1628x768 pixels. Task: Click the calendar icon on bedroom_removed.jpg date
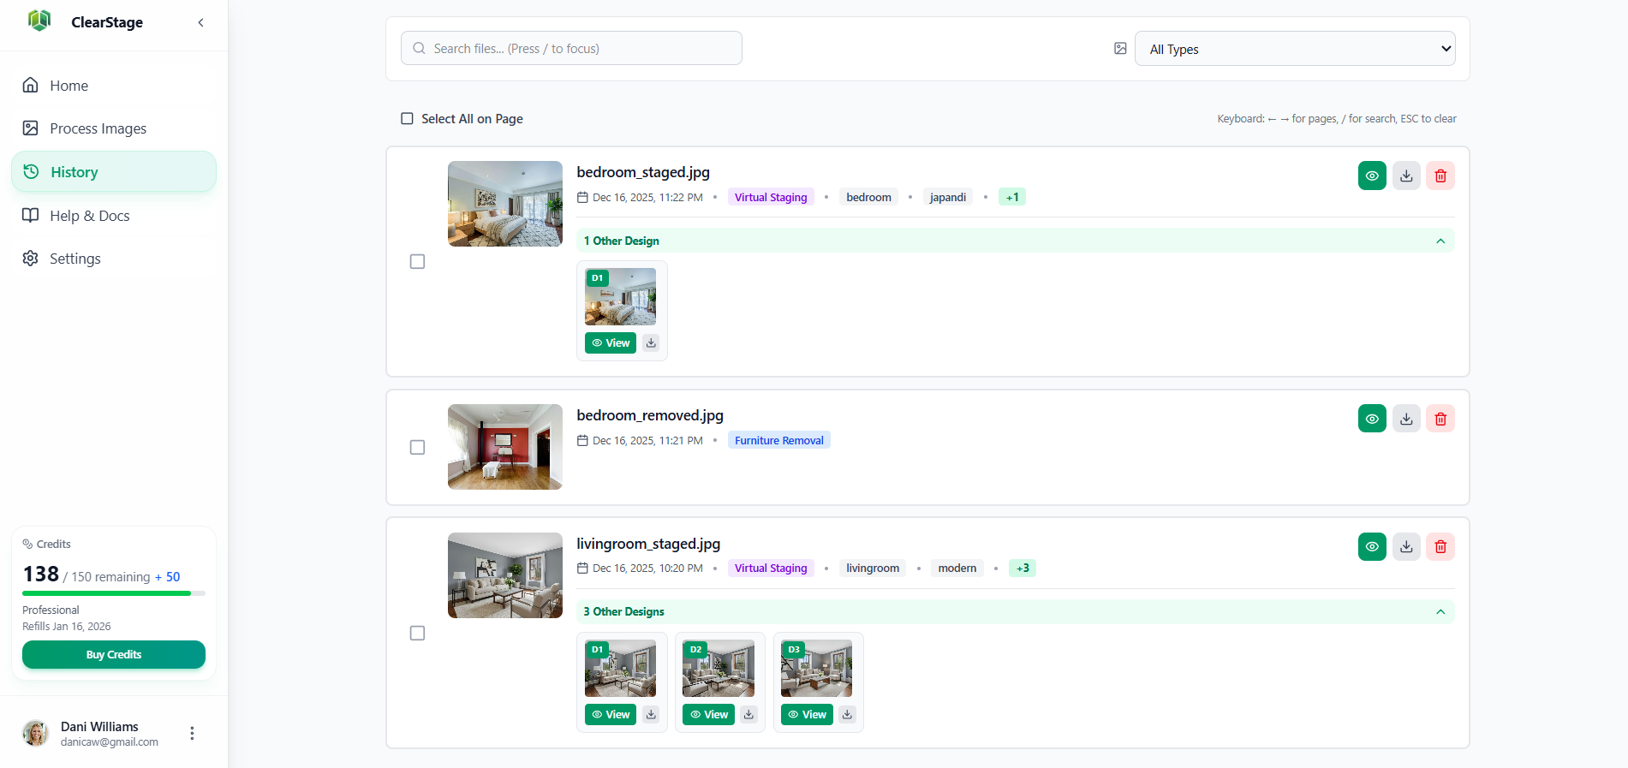[x=582, y=440]
